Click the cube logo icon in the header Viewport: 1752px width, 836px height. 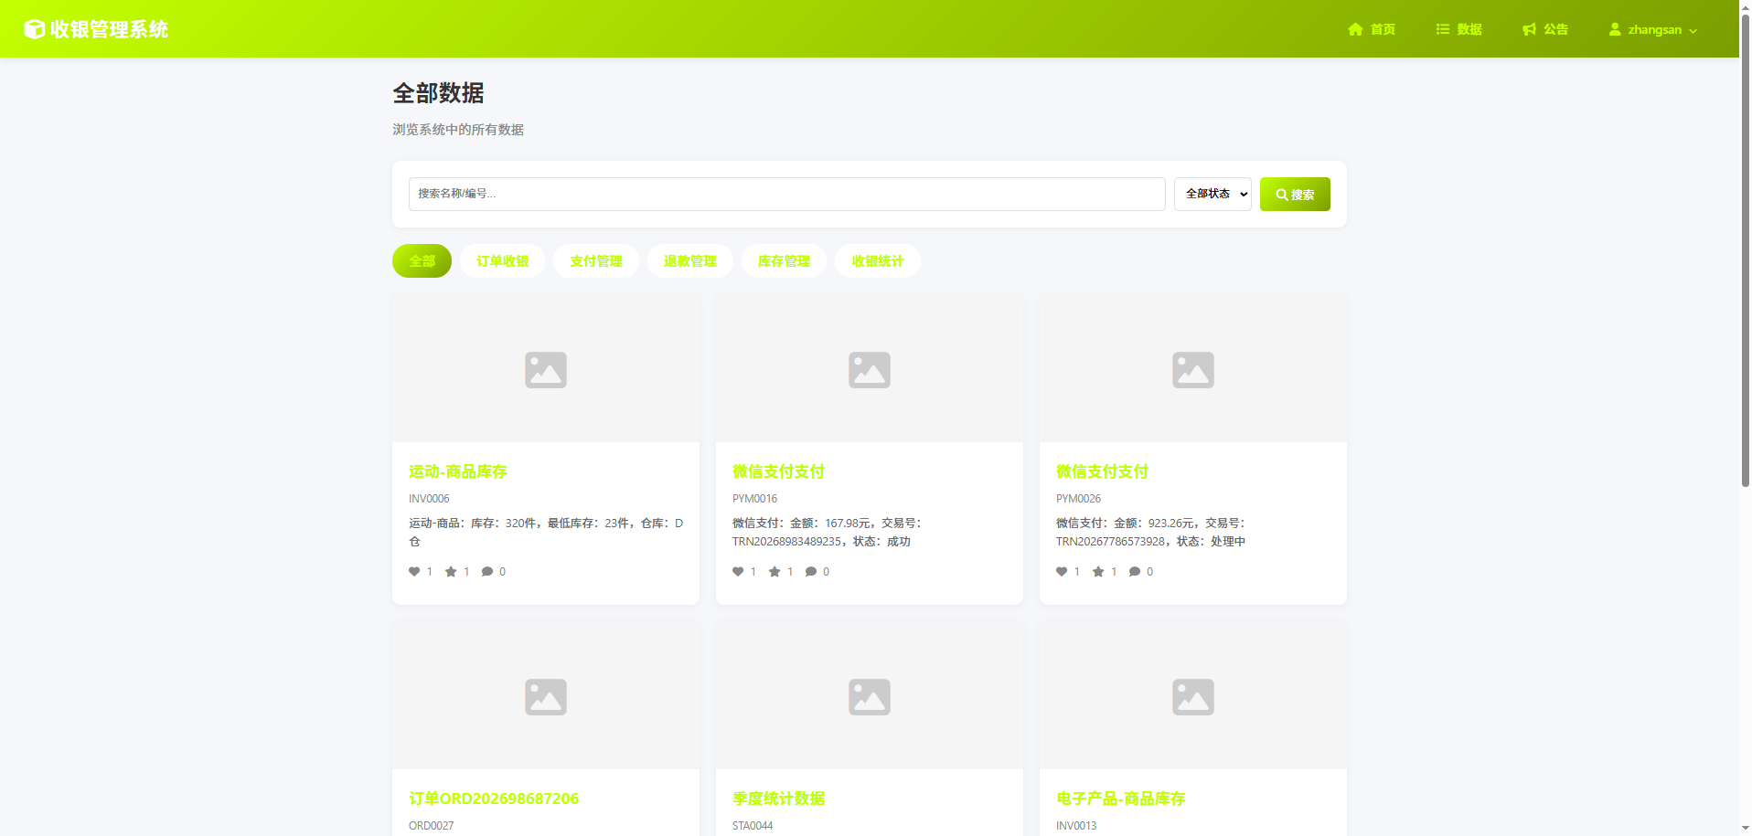[x=34, y=29]
